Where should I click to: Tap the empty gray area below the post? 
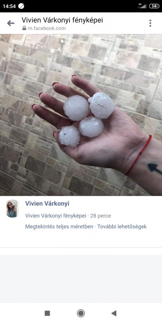point(81,279)
